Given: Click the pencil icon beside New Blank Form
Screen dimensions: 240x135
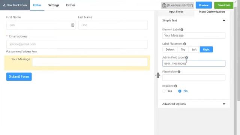Looking at the screenshot, I should click(4, 5).
